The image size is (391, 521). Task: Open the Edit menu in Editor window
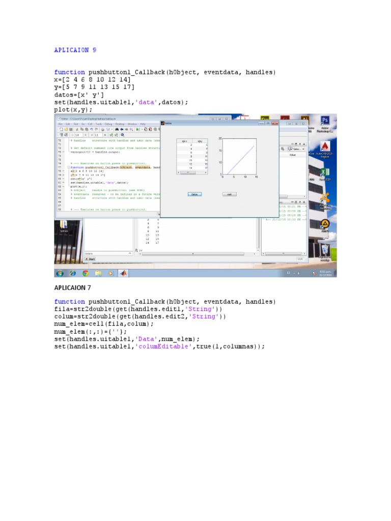click(x=68, y=124)
